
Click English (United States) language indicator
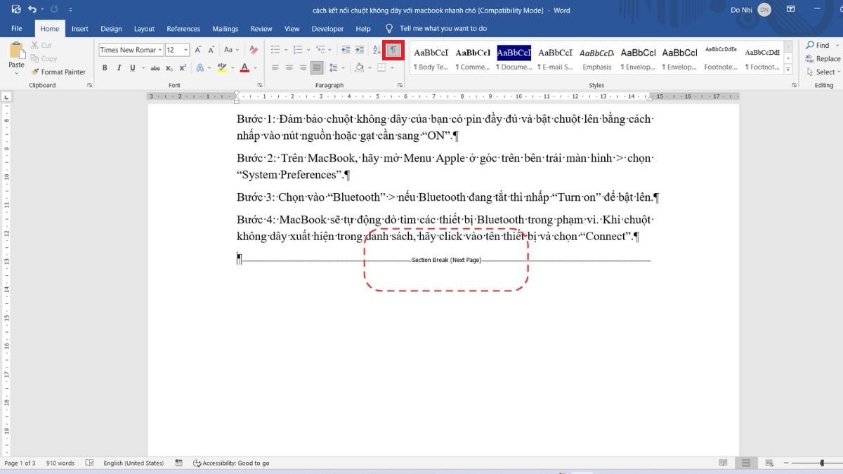click(x=133, y=463)
